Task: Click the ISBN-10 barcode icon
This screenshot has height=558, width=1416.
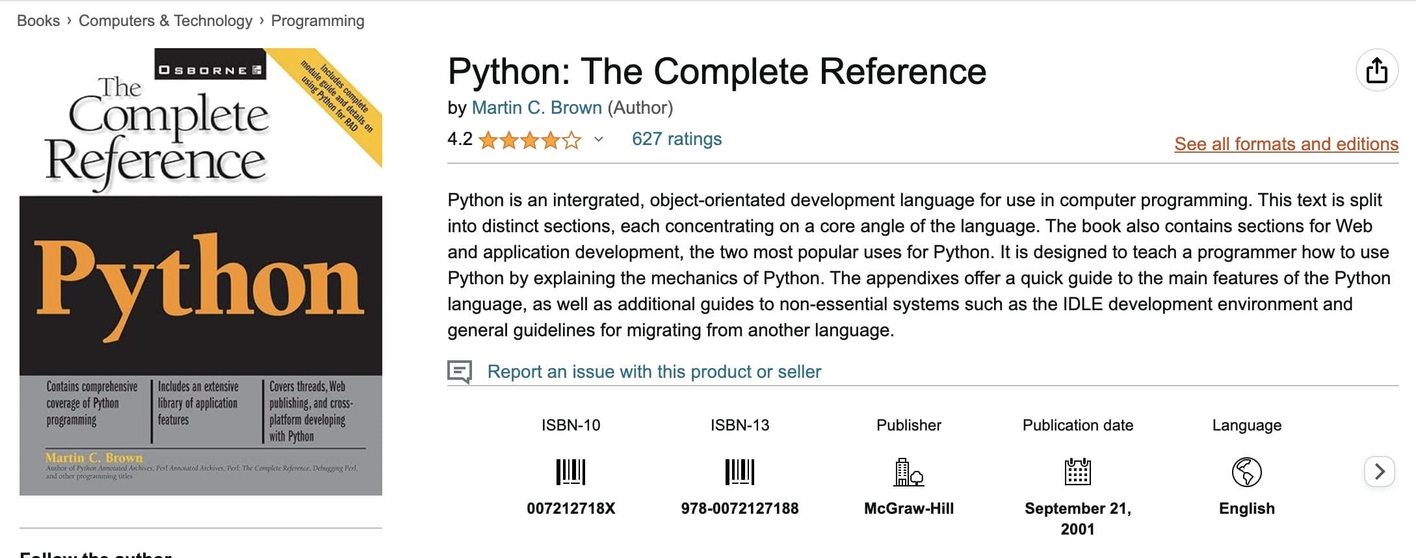Action: tap(571, 472)
